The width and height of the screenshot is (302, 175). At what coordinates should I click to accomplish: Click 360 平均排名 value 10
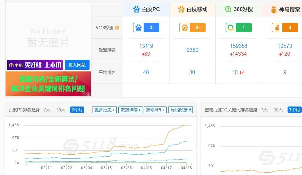coord(235,72)
